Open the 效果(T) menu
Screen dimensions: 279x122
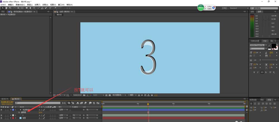coord(37,5)
